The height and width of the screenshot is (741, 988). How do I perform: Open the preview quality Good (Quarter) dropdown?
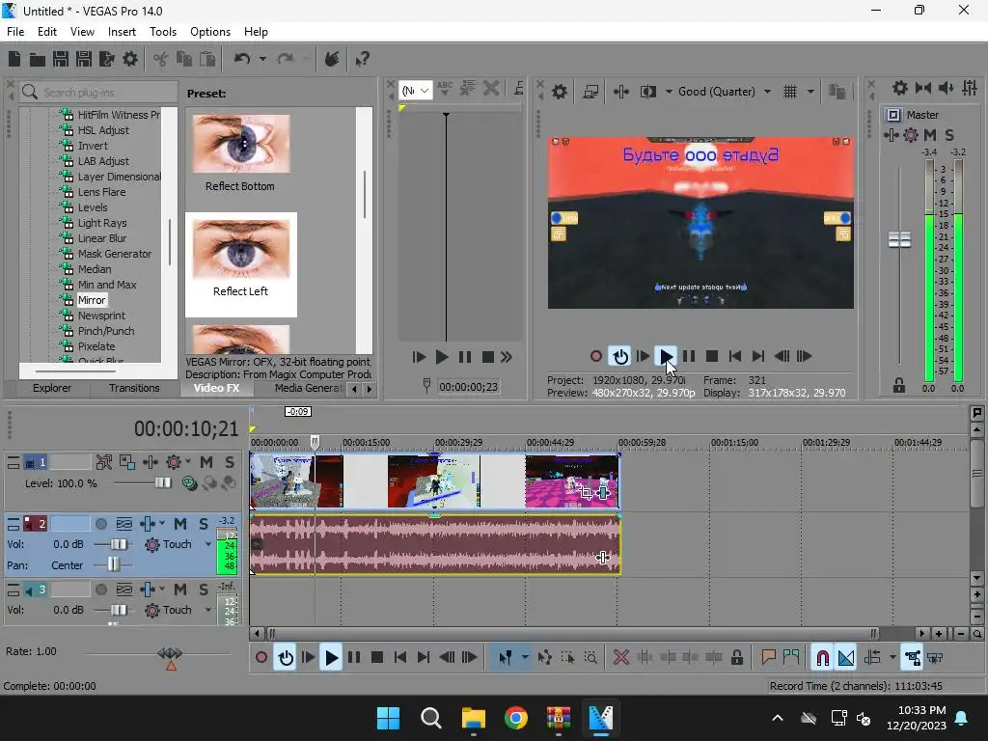[725, 92]
